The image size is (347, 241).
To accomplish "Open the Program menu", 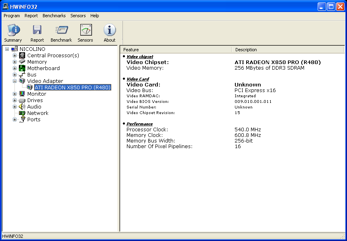I will coord(12,16).
